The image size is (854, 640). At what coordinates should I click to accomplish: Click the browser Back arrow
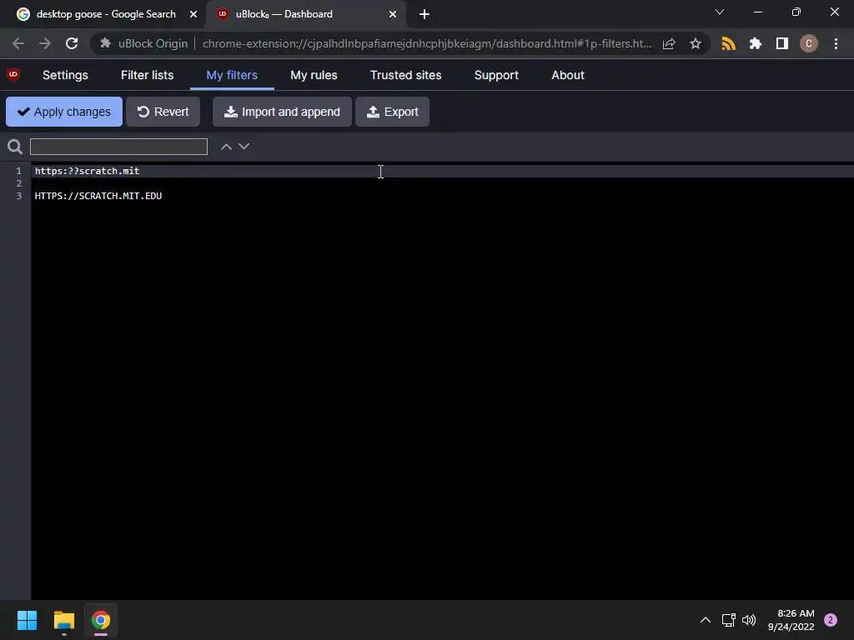(18, 43)
